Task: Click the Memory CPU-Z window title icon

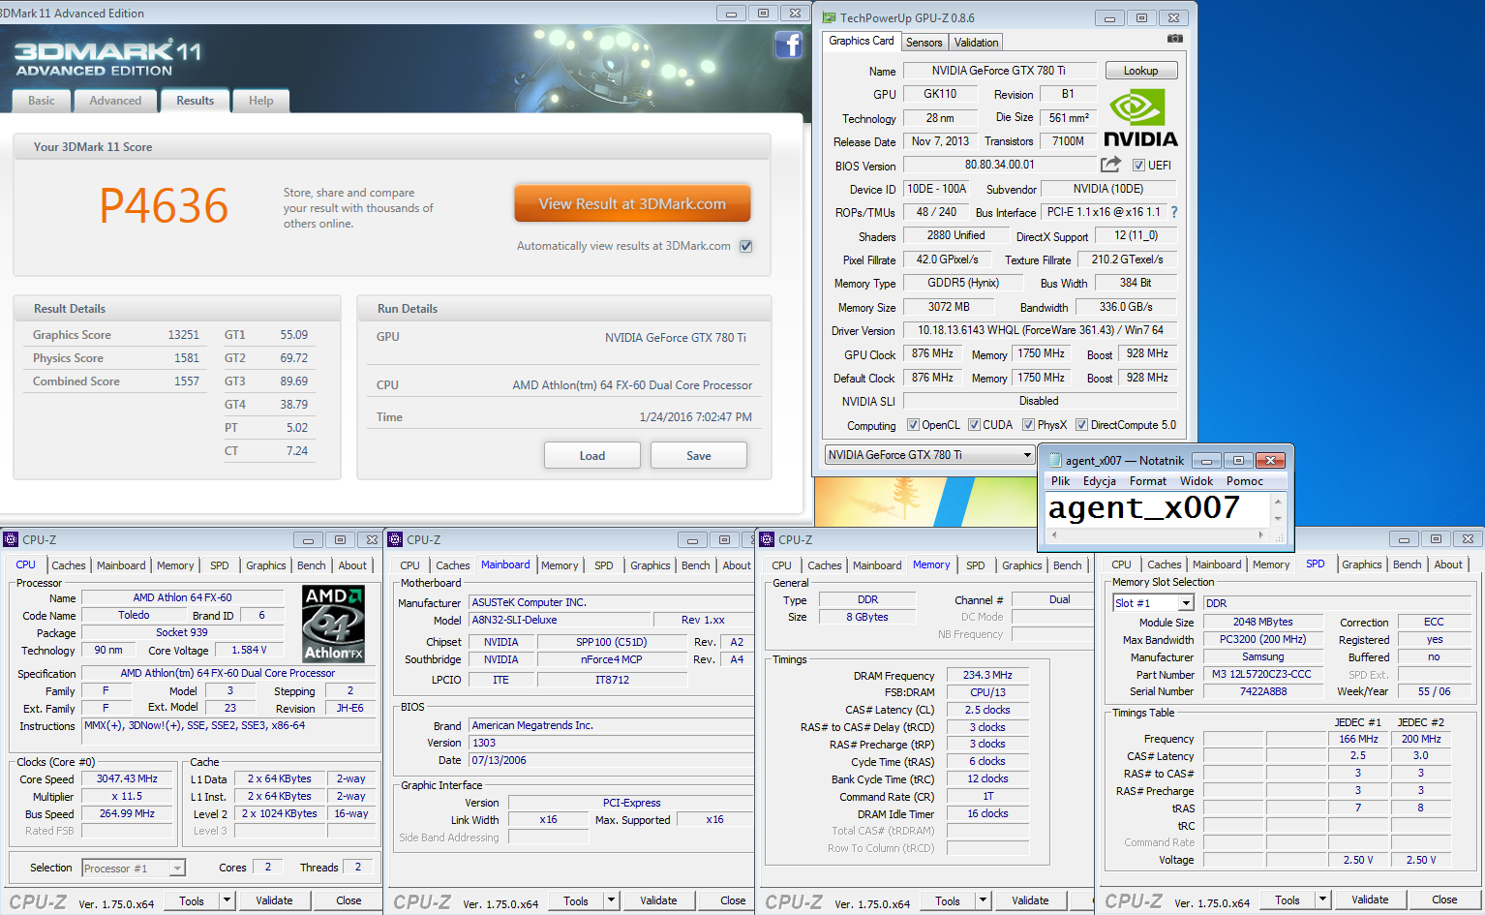Action: click(x=767, y=539)
